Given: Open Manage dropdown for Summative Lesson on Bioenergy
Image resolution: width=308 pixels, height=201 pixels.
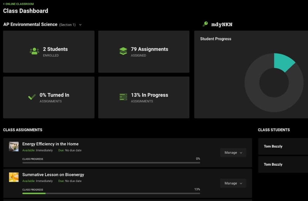Looking at the screenshot, I should coord(233,183).
